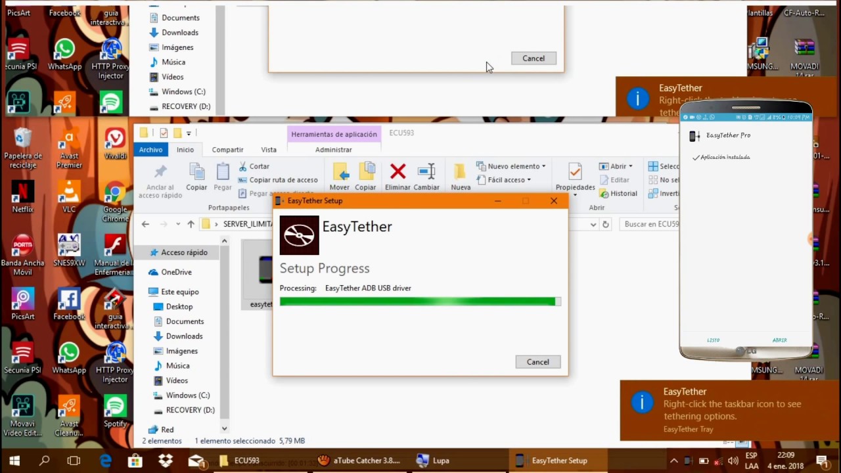Click Copiar ruta de acceso
Viewport: 841px width, 473px height.
277,180
